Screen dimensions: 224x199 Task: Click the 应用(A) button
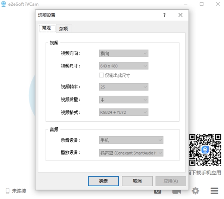pos(171,181)
